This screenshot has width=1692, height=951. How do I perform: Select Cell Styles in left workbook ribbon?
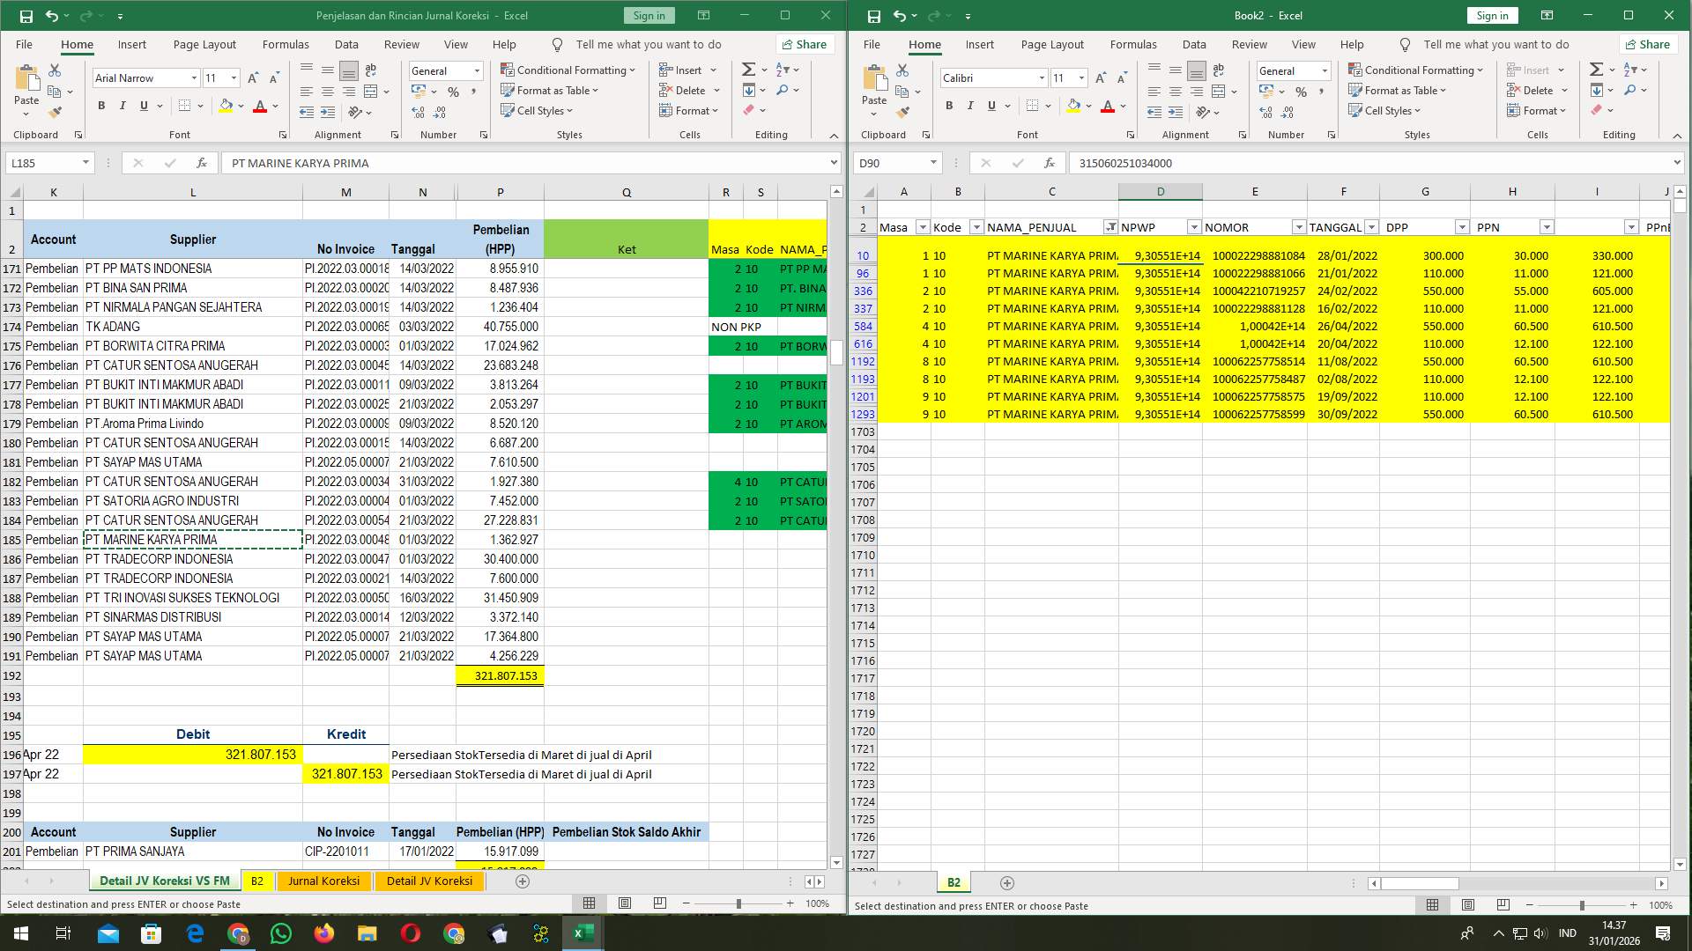point(537,111)
